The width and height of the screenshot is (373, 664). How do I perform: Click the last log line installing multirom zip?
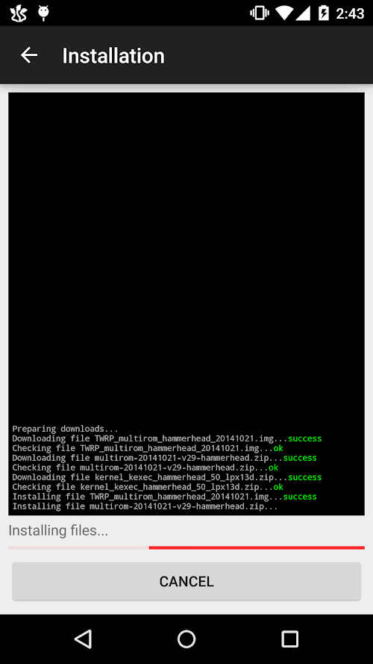point(145,506)
